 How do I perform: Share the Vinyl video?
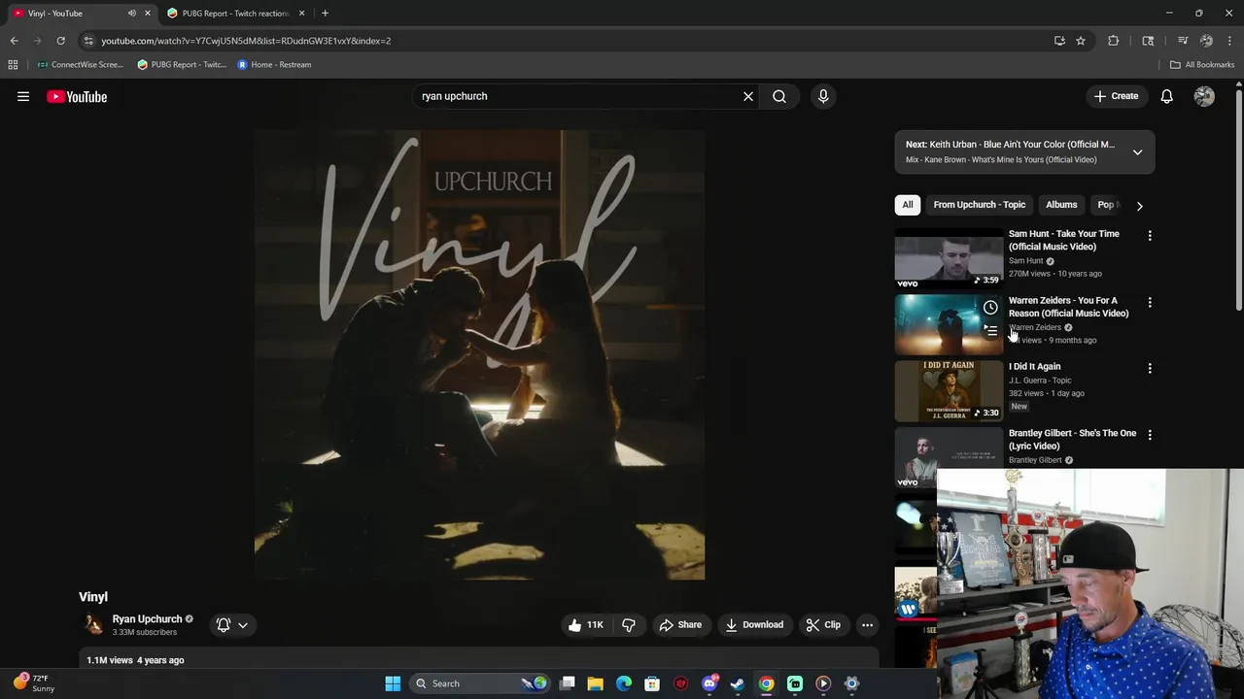point(680,625)
